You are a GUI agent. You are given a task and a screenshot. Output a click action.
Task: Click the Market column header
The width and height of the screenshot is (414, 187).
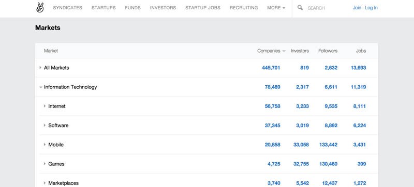tap(51, 51)
